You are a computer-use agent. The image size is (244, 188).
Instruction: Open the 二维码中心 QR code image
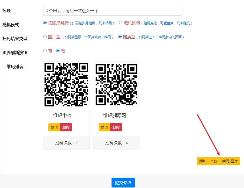click(x=66, y=85)
